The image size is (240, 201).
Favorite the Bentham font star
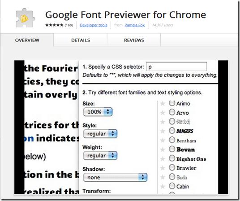pos(163,140)
